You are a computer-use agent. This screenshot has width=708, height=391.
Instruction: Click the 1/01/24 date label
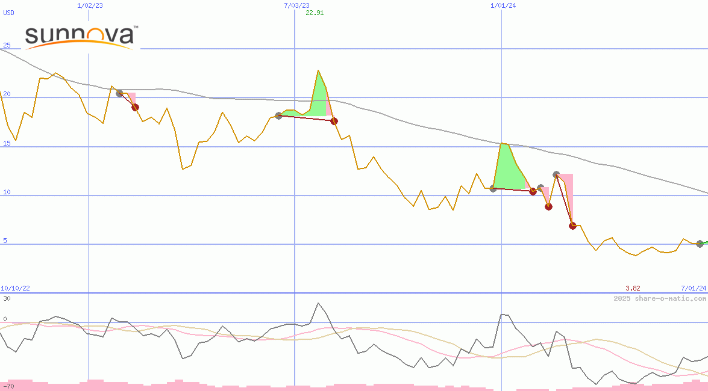point(503,5)
